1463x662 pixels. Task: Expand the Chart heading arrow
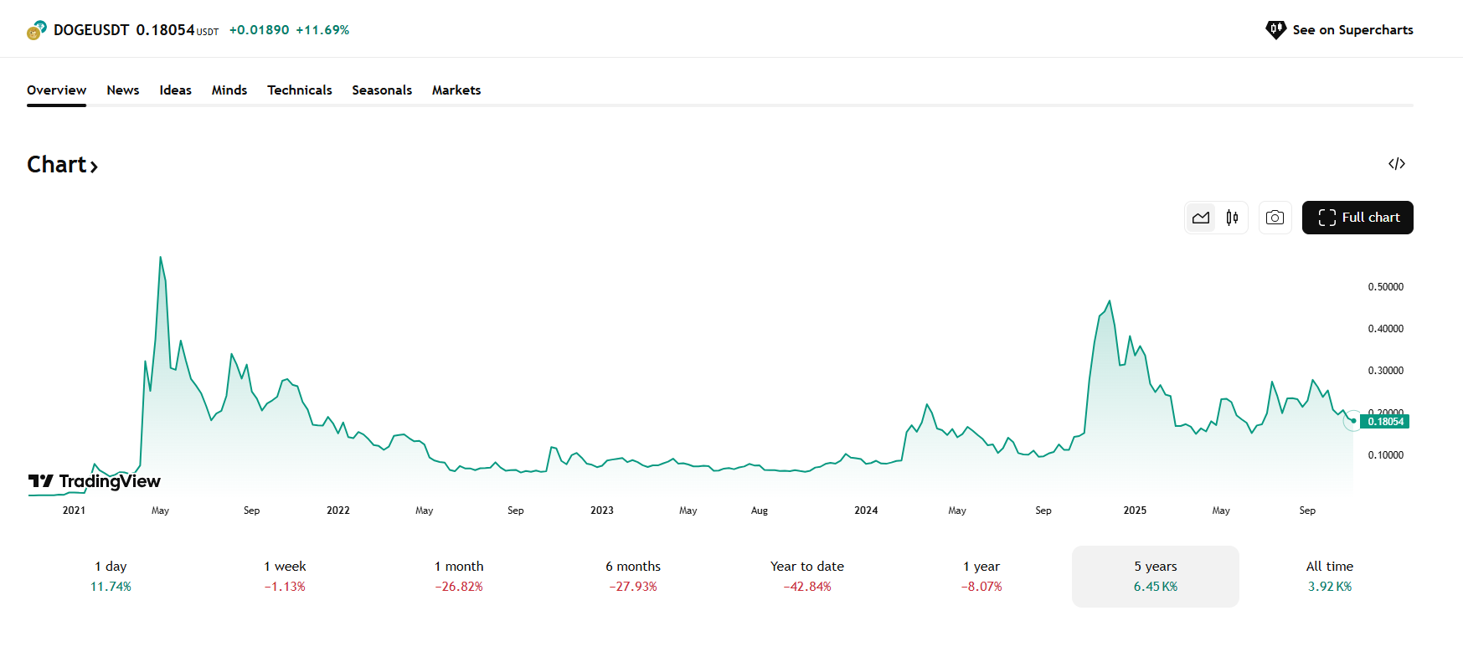pyautogui.click(x=95, y=167)
